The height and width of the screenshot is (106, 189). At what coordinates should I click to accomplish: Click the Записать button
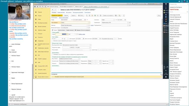pos(66,15)
